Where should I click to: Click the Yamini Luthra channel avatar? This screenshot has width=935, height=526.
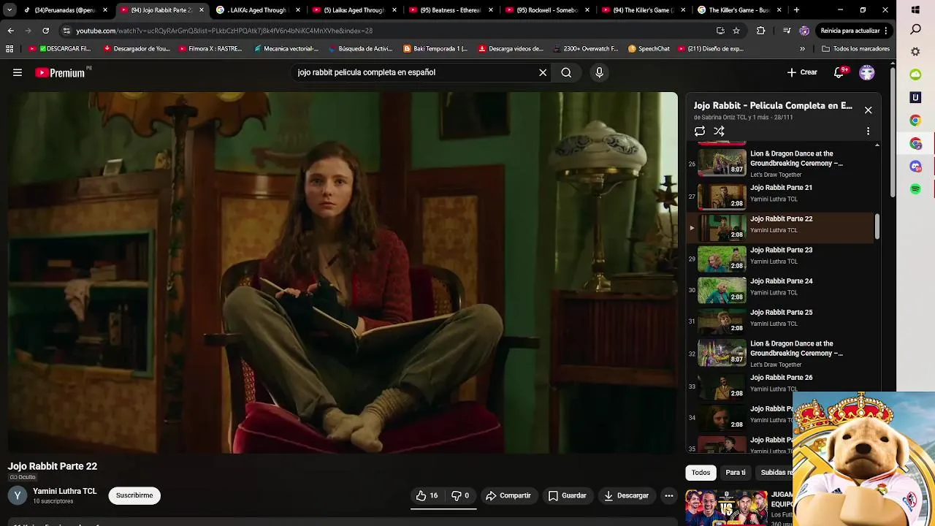point(18,495)
